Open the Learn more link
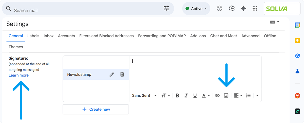 point(18,75)
